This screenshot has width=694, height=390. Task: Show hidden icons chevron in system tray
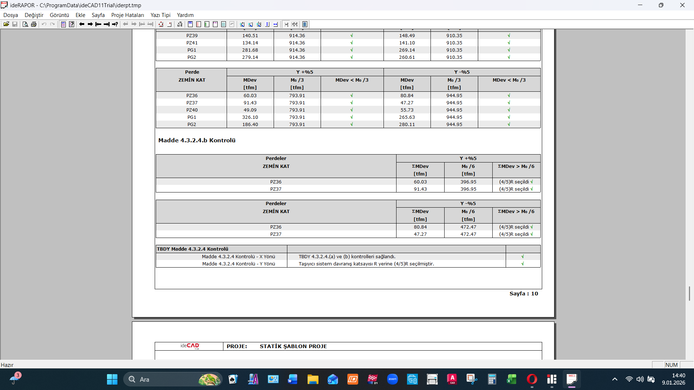point(614,379)
